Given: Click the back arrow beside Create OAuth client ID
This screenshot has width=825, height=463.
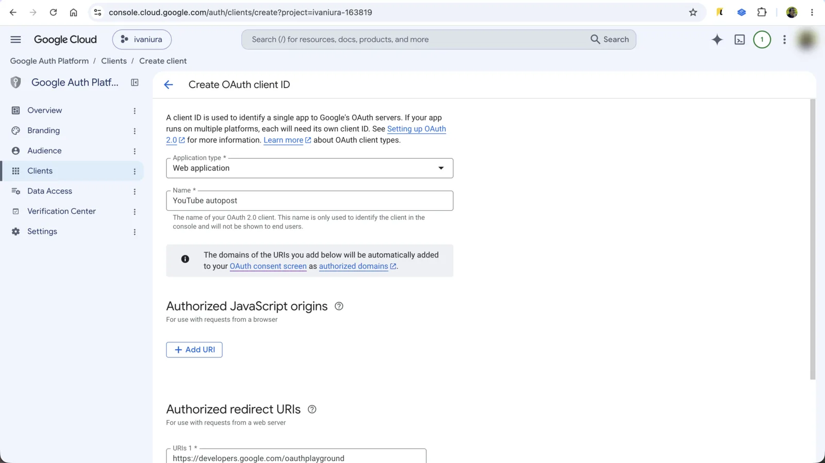Looking at the screenshot, I should (x=169, y=85).
